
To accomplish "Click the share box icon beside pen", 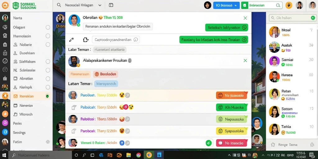I will pyautogui.click(x=86, y=39).
